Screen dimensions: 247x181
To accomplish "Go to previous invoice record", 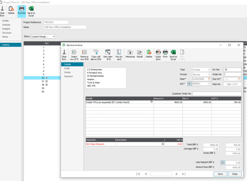I will pyautogui.click(x=146, y=174).
